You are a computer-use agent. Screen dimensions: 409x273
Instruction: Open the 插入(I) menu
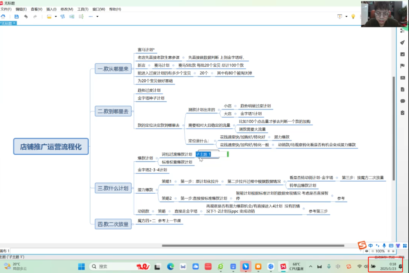pyautogui.click(x=51, y=9)
